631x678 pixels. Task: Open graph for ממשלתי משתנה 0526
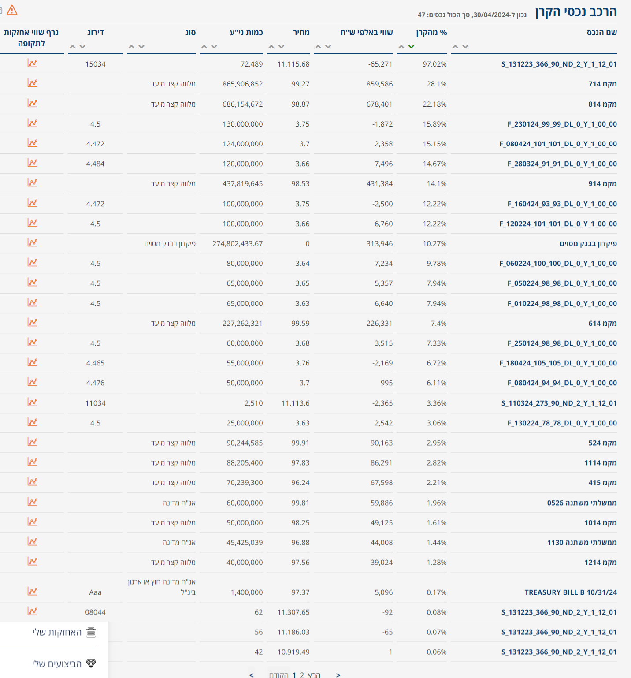tap(32, 502)
